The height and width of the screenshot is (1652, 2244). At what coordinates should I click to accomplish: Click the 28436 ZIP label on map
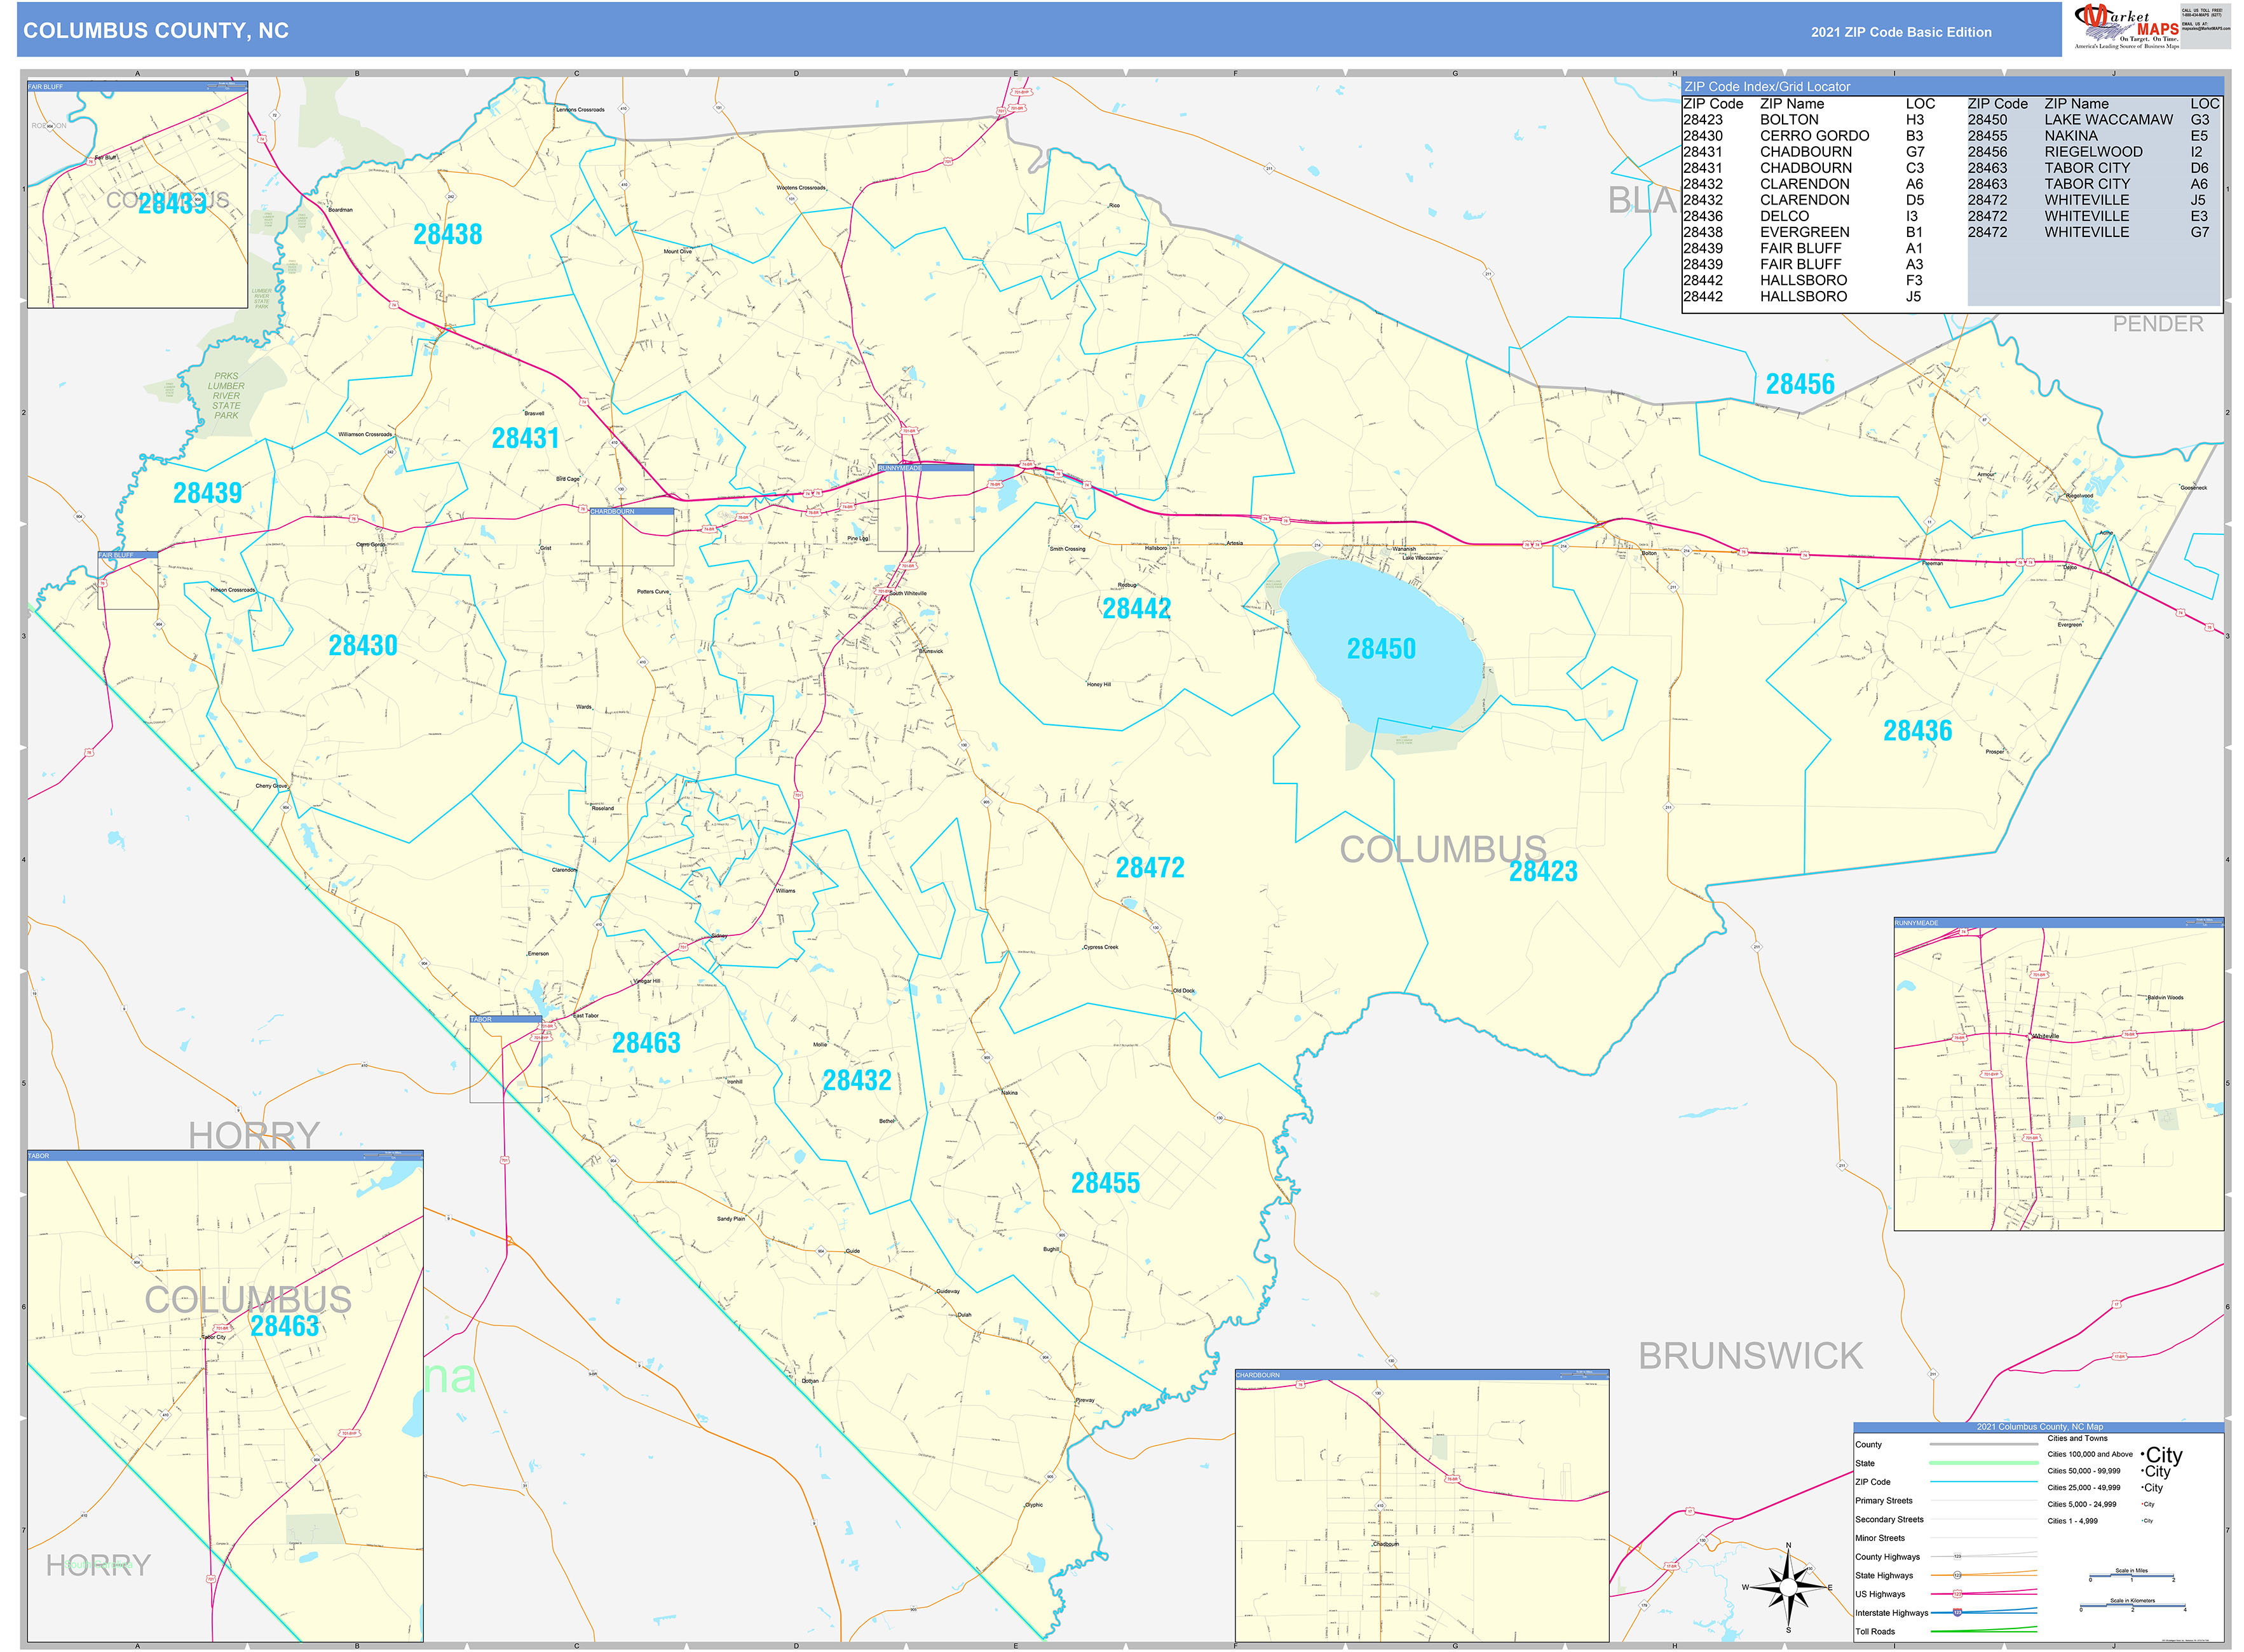pyautogui.click(x=1917, y=731)
